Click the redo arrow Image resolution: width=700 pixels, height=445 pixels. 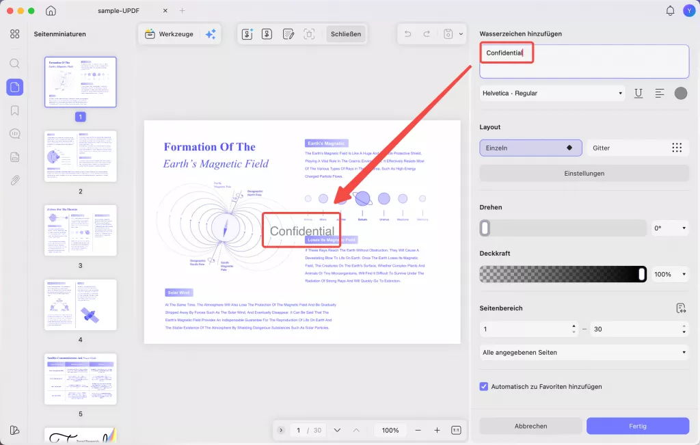pos(427,34)
